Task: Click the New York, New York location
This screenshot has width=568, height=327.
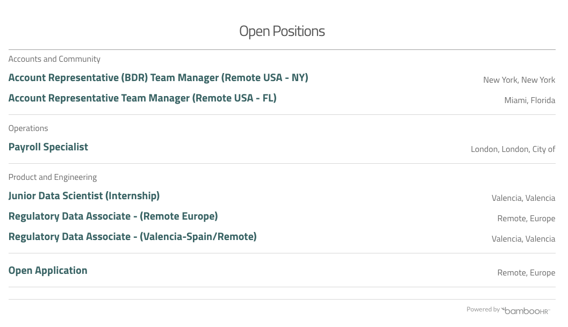Action: pos(519,80)
